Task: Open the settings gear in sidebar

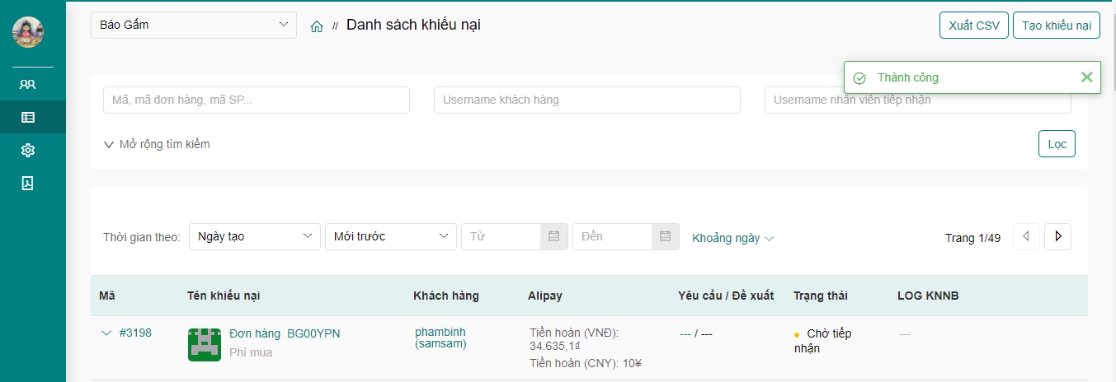Action: click(28, 150)
